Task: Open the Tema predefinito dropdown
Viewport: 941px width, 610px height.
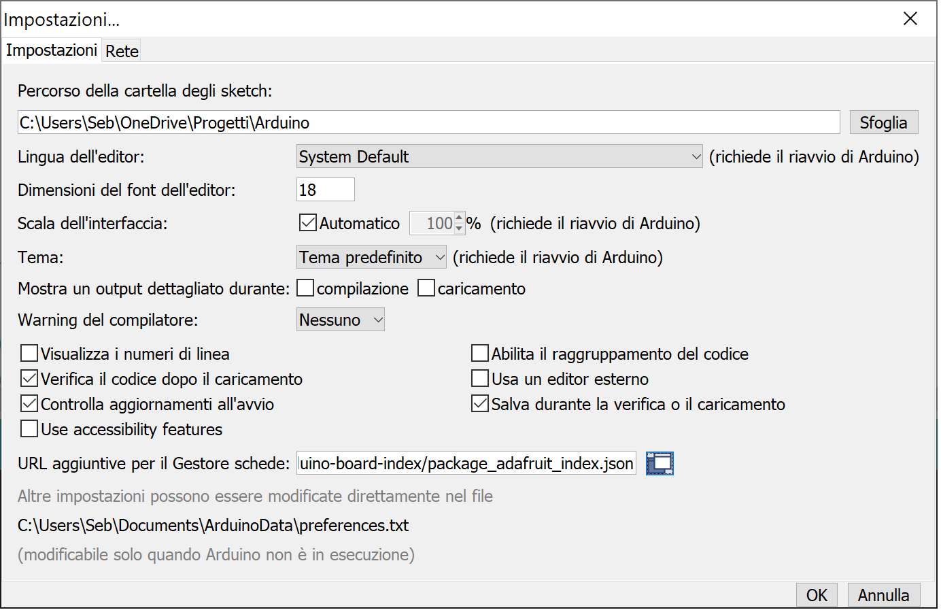Action: tap(371, 257)
